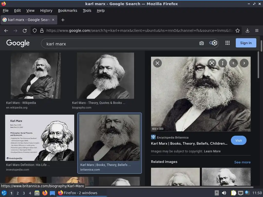Open the Tools menu

[87, 11]
